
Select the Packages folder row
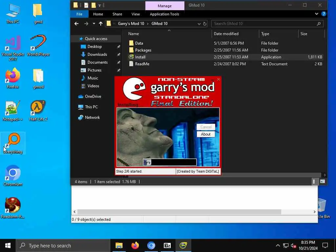coord(226,50)
